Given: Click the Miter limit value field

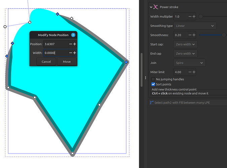Looking at the screenshot, I should point(181,72).
